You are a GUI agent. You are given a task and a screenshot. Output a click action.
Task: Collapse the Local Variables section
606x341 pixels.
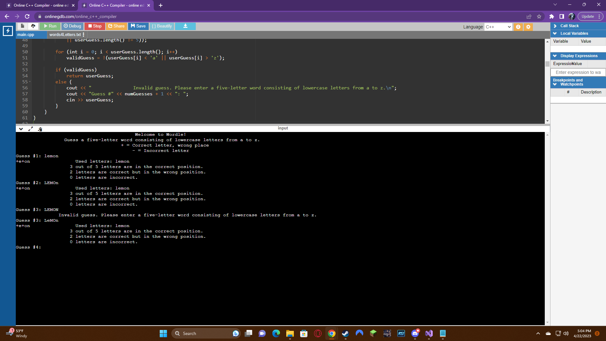pos(555,33)
